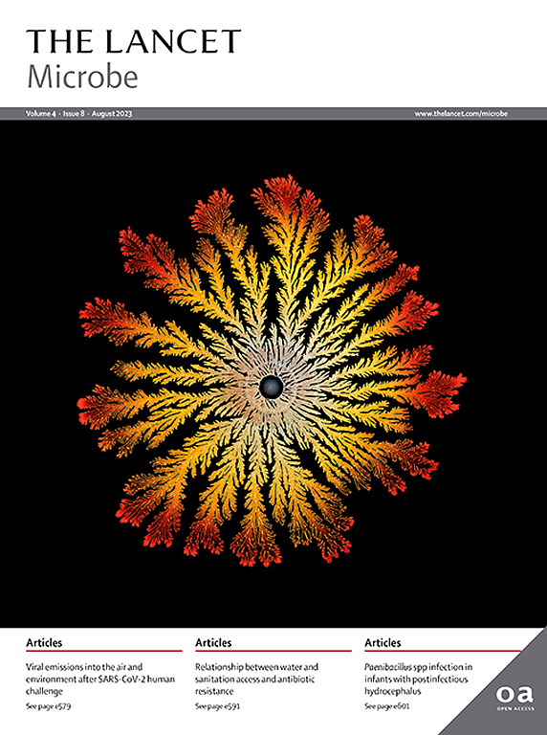Click the 'Issue 8' label in header bar
Viewport: 547px width, 735px height.
[x=74, y=114]
